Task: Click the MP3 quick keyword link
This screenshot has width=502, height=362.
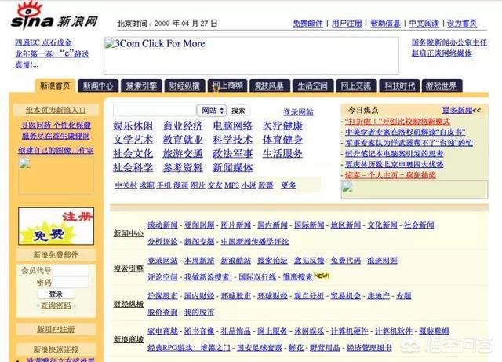Action: coord(232,185)
